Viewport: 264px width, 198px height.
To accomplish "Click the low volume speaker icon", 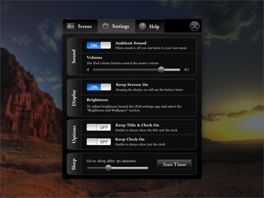I will point(88,70).
